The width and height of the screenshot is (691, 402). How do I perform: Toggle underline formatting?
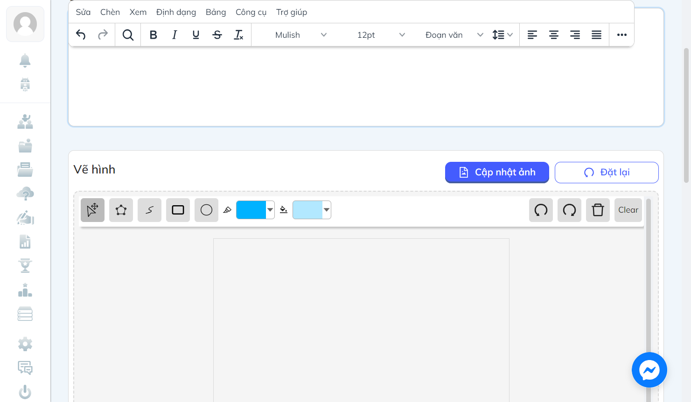coord(196,35)
